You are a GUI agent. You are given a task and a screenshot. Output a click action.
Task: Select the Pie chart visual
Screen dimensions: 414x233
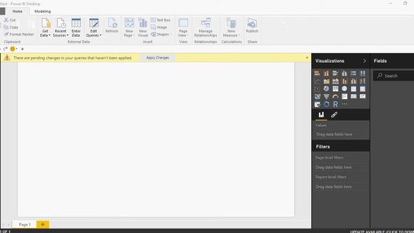pyautogui.click(x=326, y=89)
